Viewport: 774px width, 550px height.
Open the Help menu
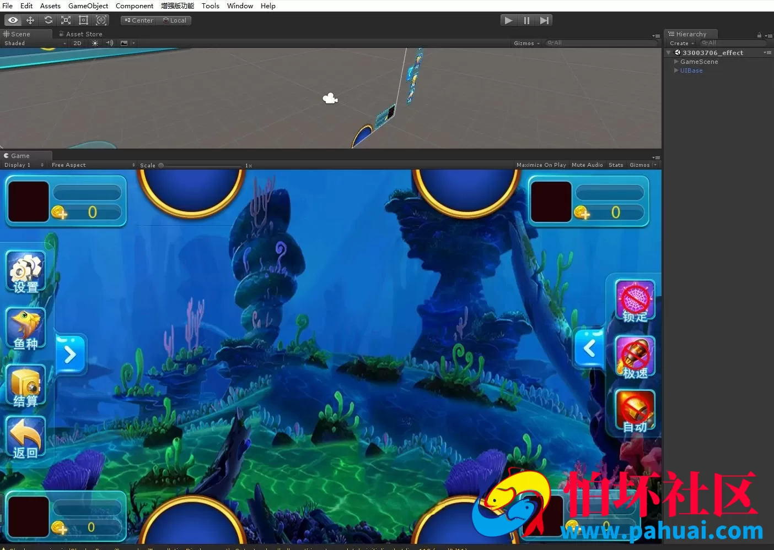coord(268,6)
